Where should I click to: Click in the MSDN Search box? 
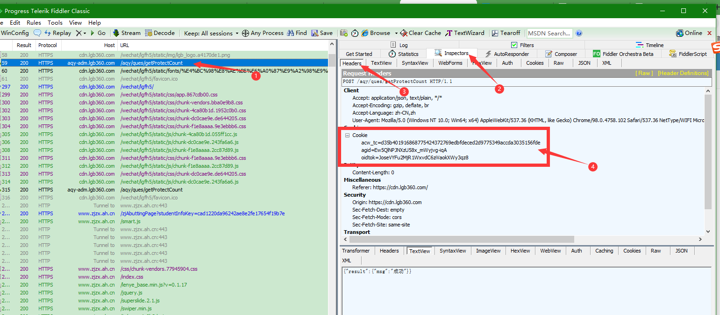point(550,33)
